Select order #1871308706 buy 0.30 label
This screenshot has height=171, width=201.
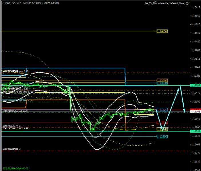[x=16, y=71]
